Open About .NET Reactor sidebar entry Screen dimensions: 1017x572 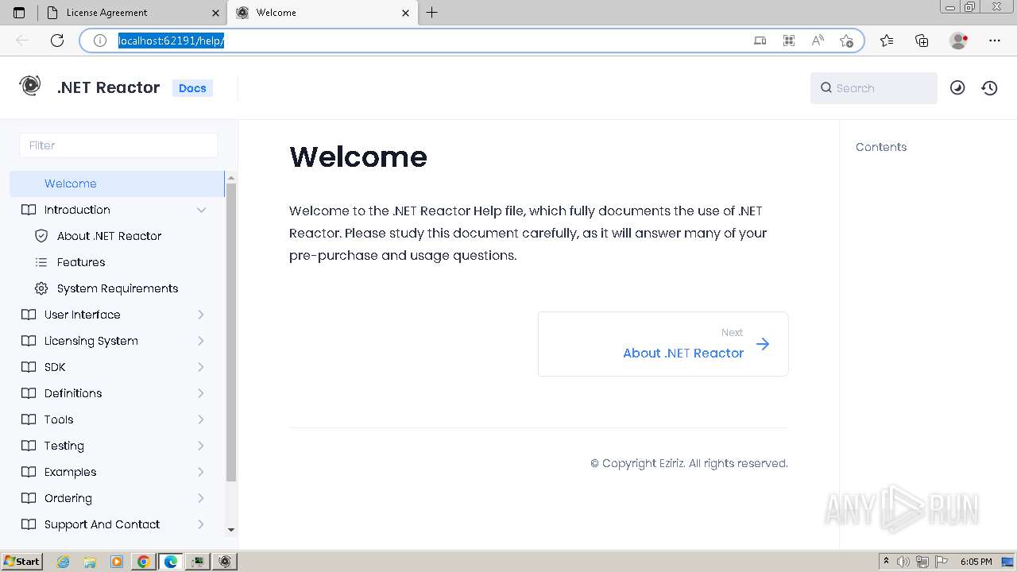point(110,236)
